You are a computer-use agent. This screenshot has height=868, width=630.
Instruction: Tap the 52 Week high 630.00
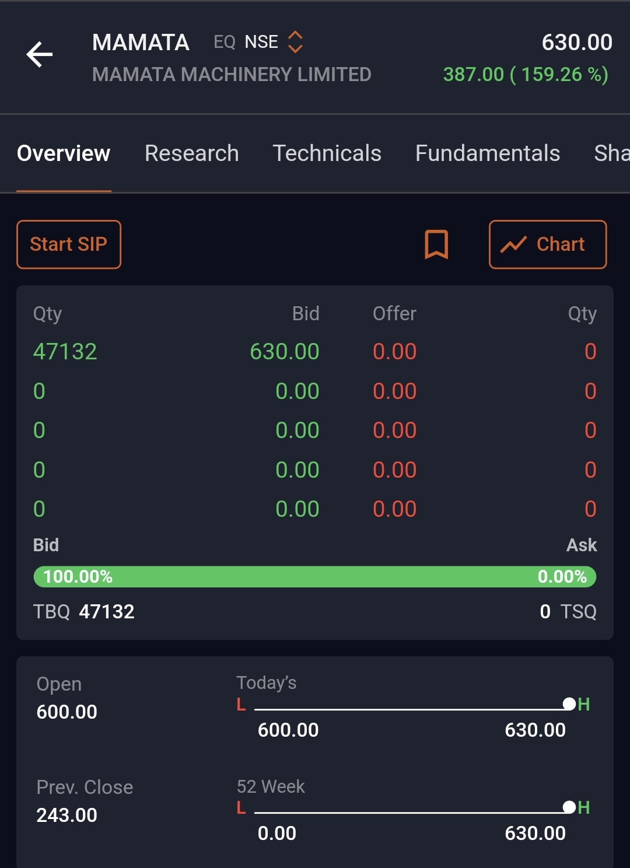(x=535, y=833)
